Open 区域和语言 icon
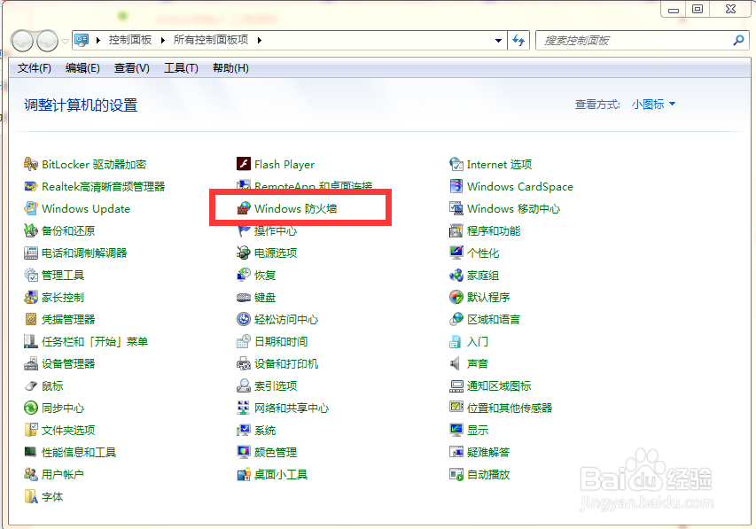 [x=456, y=320]
